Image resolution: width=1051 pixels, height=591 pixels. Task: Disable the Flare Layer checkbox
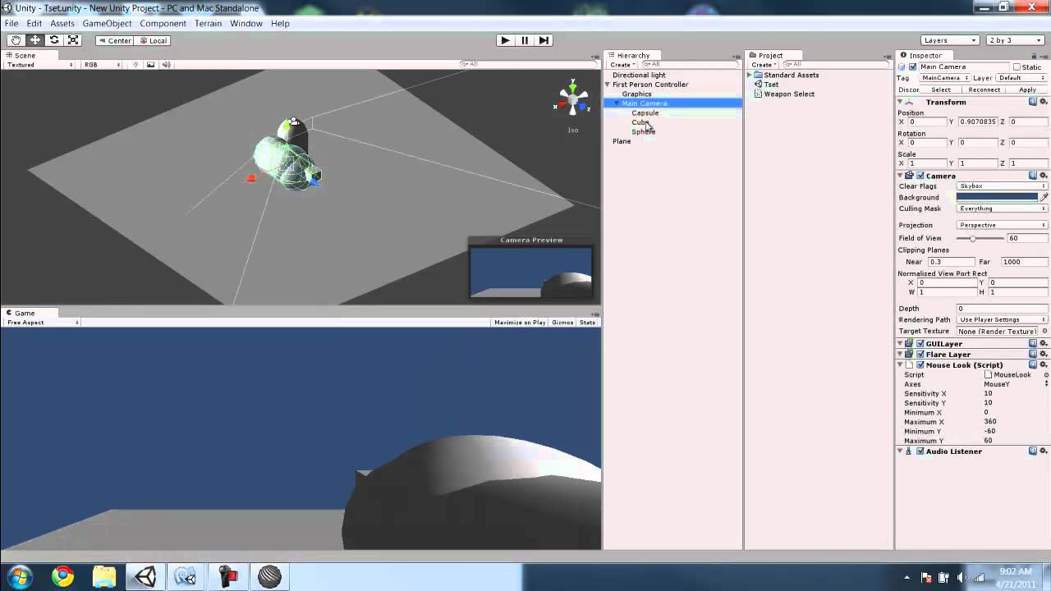coord(920,355)
